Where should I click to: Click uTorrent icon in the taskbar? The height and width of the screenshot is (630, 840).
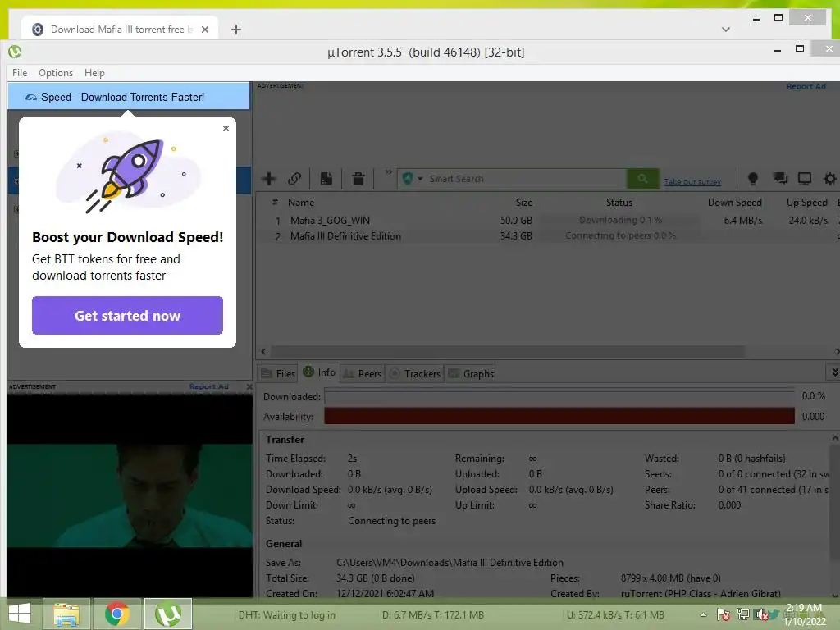tap(168, 614)
